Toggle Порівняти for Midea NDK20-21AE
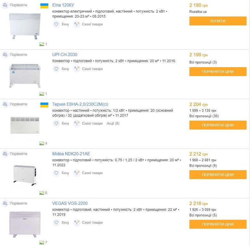Screen dimensions: 250x246 point(18,154)
